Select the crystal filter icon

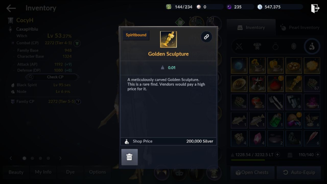(x=294, y=47)
